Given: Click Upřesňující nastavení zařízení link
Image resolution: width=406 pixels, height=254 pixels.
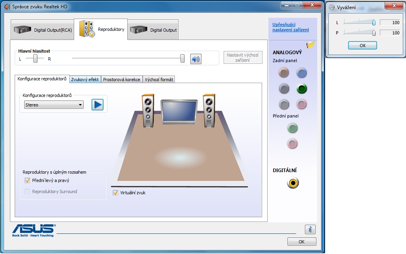Looking at the screenshot, I should pyautogui.click(x=291, y=27).
